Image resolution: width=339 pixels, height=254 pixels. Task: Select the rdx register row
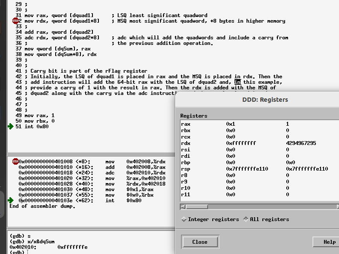pos(259,143)
